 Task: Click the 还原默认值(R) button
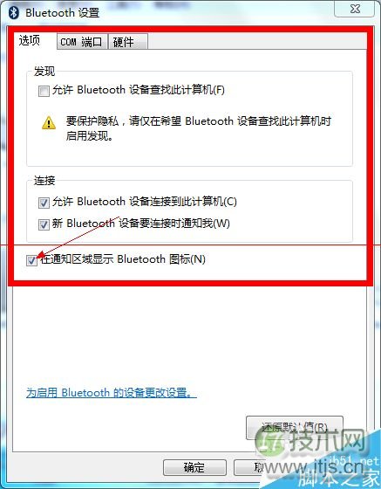coord(295,428)
